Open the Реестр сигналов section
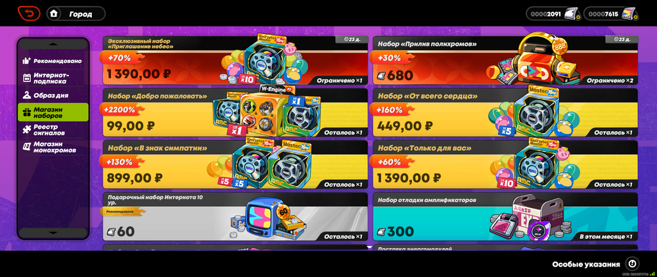 53,130
